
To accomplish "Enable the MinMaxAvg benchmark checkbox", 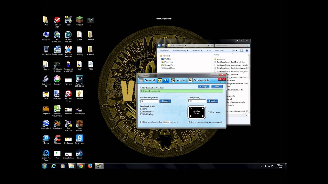I will (x=141, y=114).
